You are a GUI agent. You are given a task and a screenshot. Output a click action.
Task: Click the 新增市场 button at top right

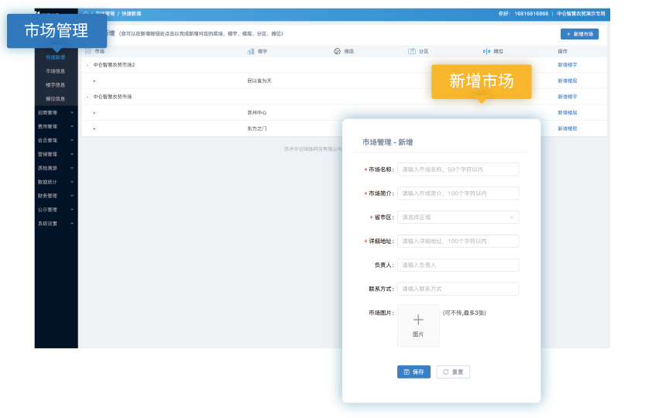tap(579, 34)
